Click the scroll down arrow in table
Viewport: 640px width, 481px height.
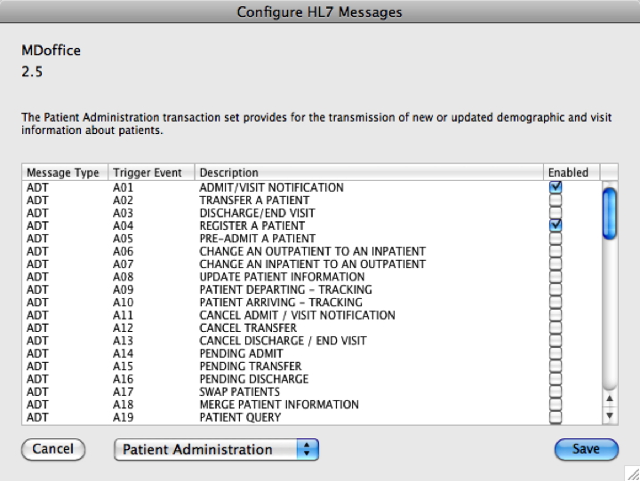610,415
